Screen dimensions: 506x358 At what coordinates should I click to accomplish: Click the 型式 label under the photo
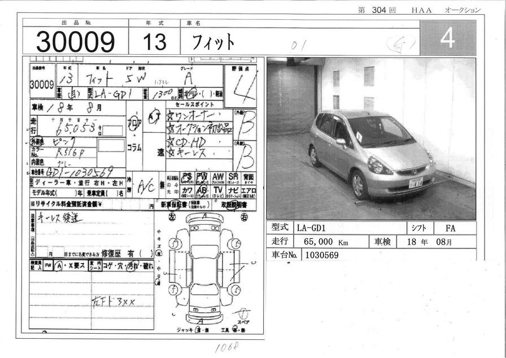coord(280,228)
